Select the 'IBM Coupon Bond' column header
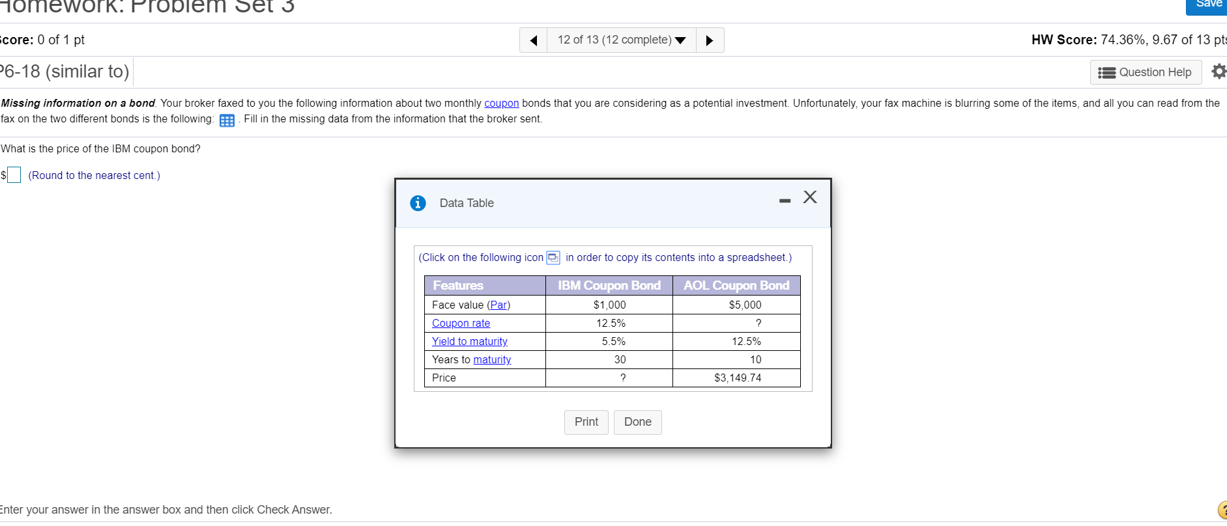This screenshot has width=1227, height=526. coord(609,285)
